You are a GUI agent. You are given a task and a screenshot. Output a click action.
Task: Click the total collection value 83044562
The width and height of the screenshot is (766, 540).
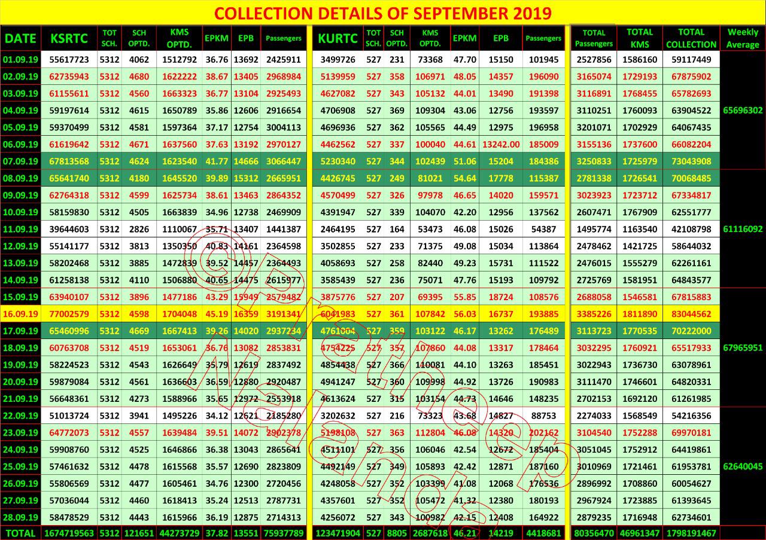click(691, 314)
